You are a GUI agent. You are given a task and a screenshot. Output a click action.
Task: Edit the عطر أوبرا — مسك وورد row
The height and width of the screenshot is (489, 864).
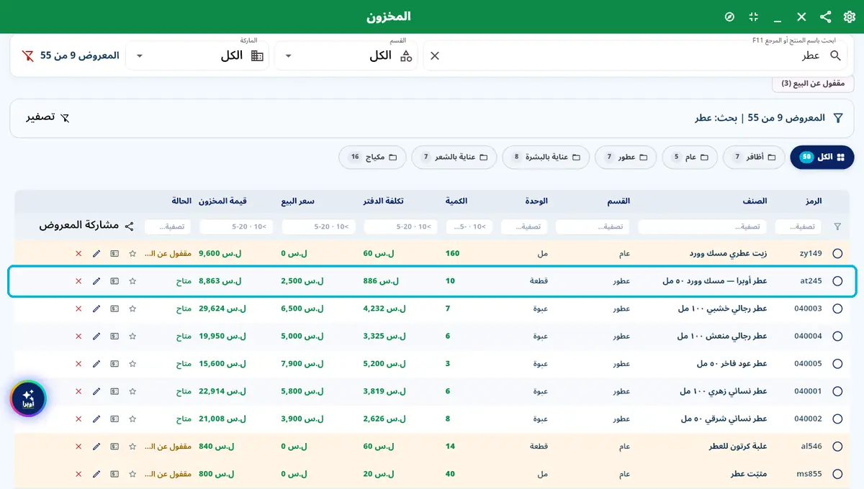tap(96, 281)
